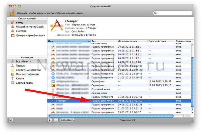Select 'Сертификаты' category in sidebar

(x=24, y=83)
